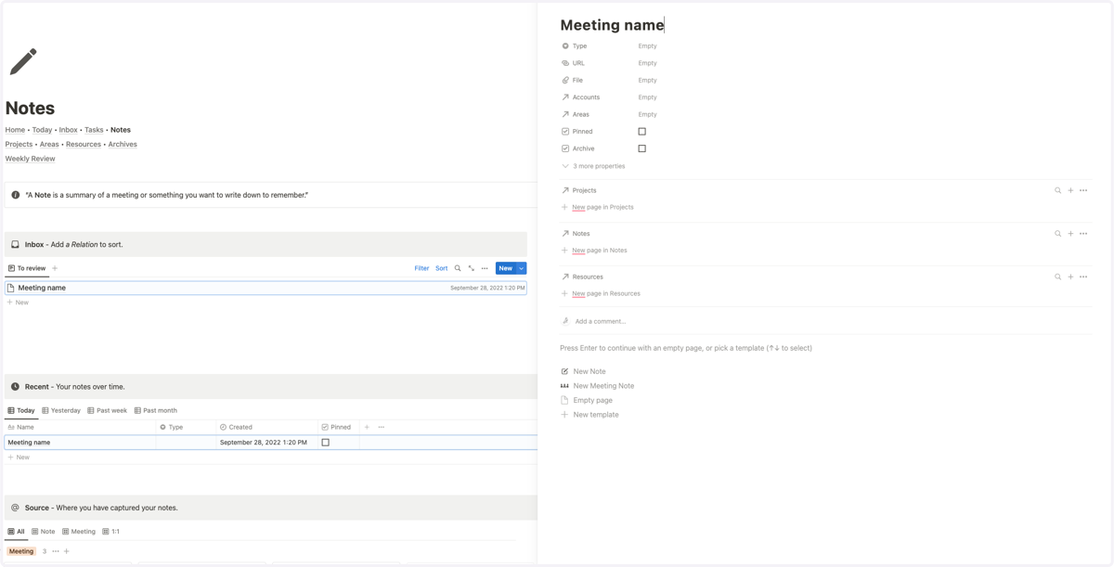Search within the Notes relation
This screenshot has width=1114, height=567.
(x=1057, y=234)
